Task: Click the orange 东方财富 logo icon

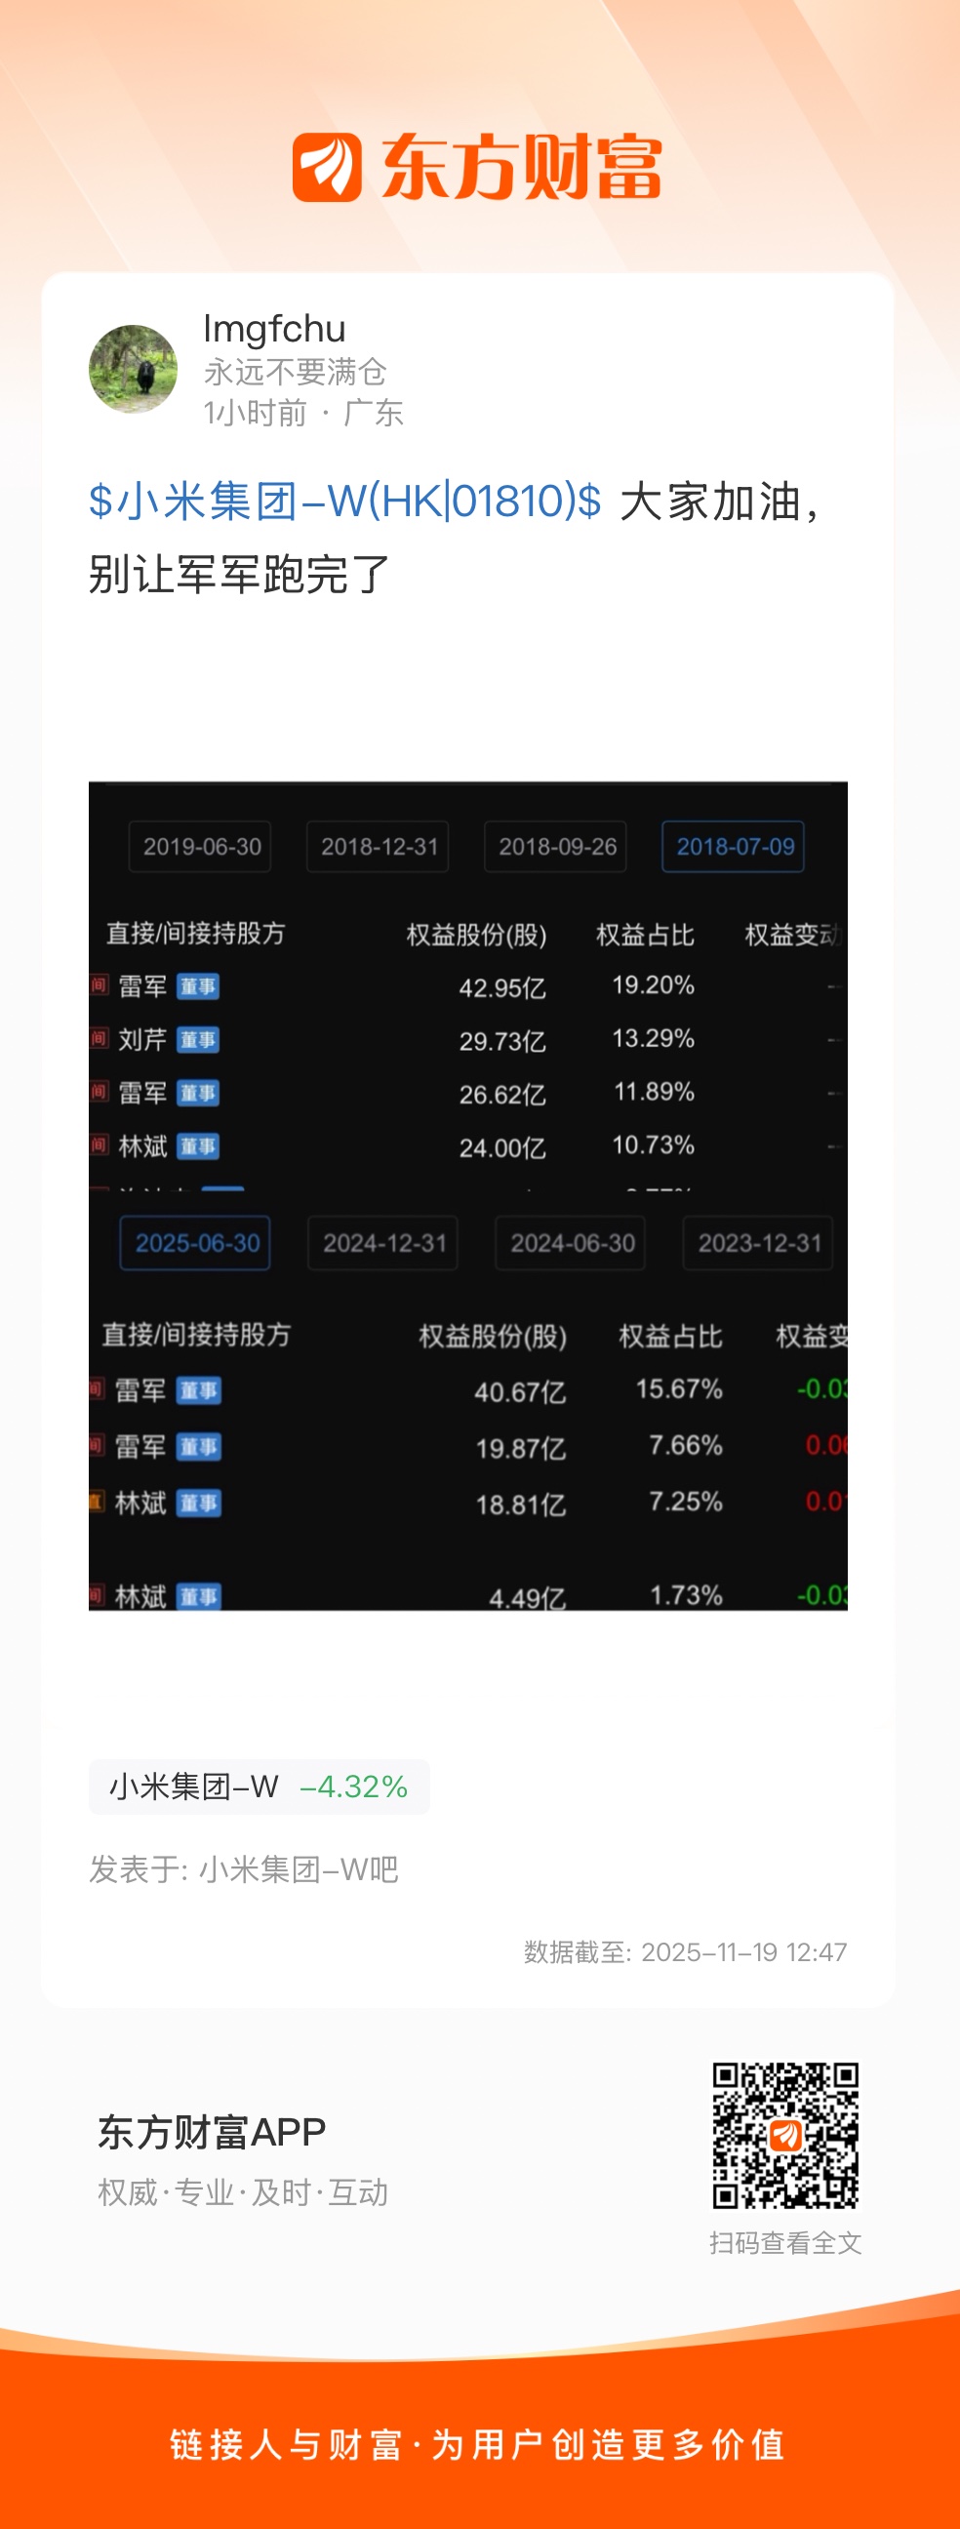Action: (327, 168)
